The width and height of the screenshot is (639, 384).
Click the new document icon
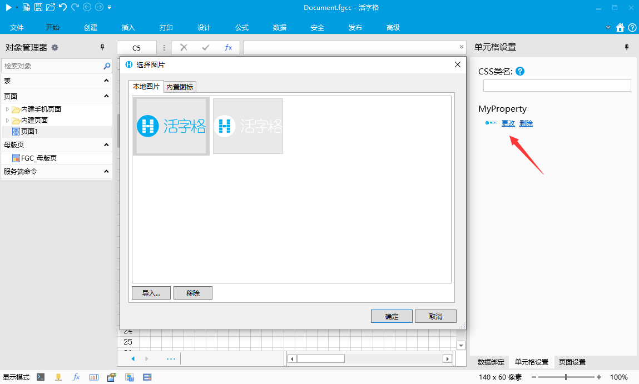click(x=26, y=7)
